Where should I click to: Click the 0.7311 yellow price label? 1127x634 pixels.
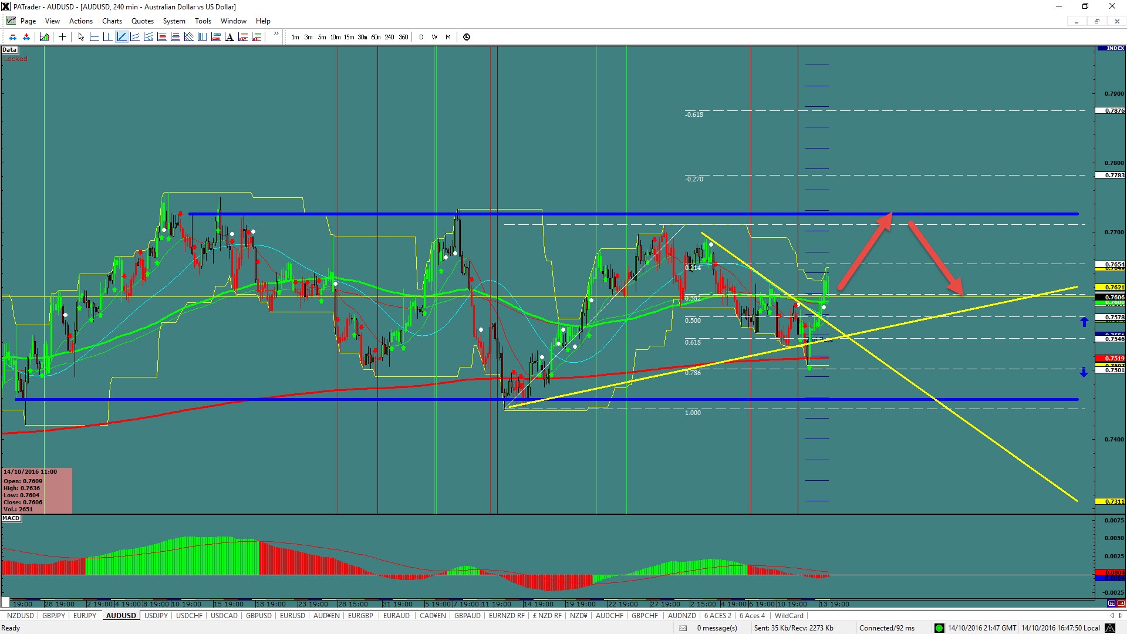pos(1111,502)
